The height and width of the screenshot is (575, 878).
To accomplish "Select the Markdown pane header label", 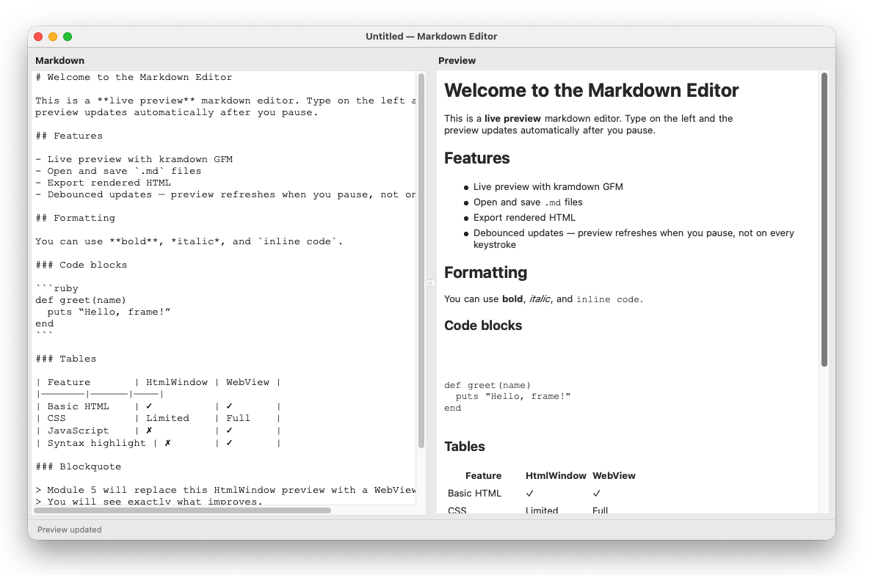I will tap(60, 60).
